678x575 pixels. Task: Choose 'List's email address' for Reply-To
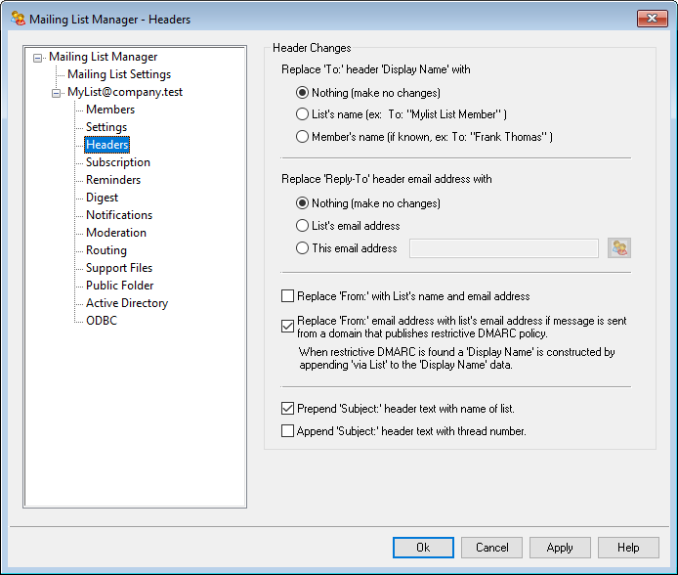point(302,226)
